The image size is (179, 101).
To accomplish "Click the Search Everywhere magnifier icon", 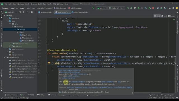I will click(170, 8).
